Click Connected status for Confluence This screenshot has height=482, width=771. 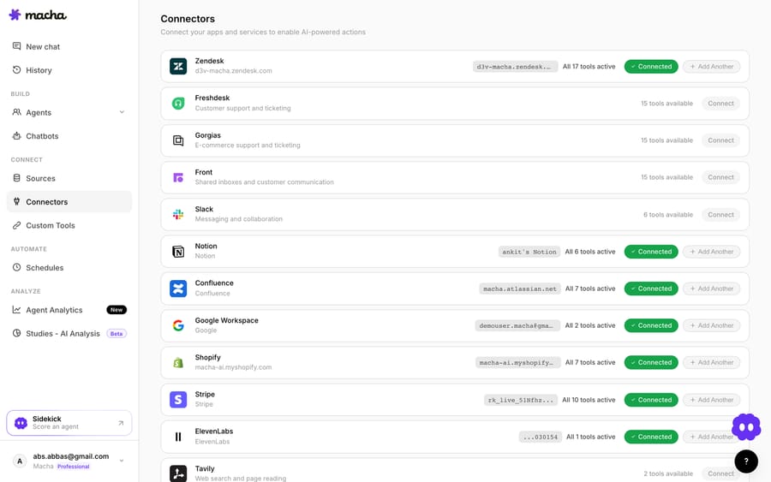tap(651, 289)
